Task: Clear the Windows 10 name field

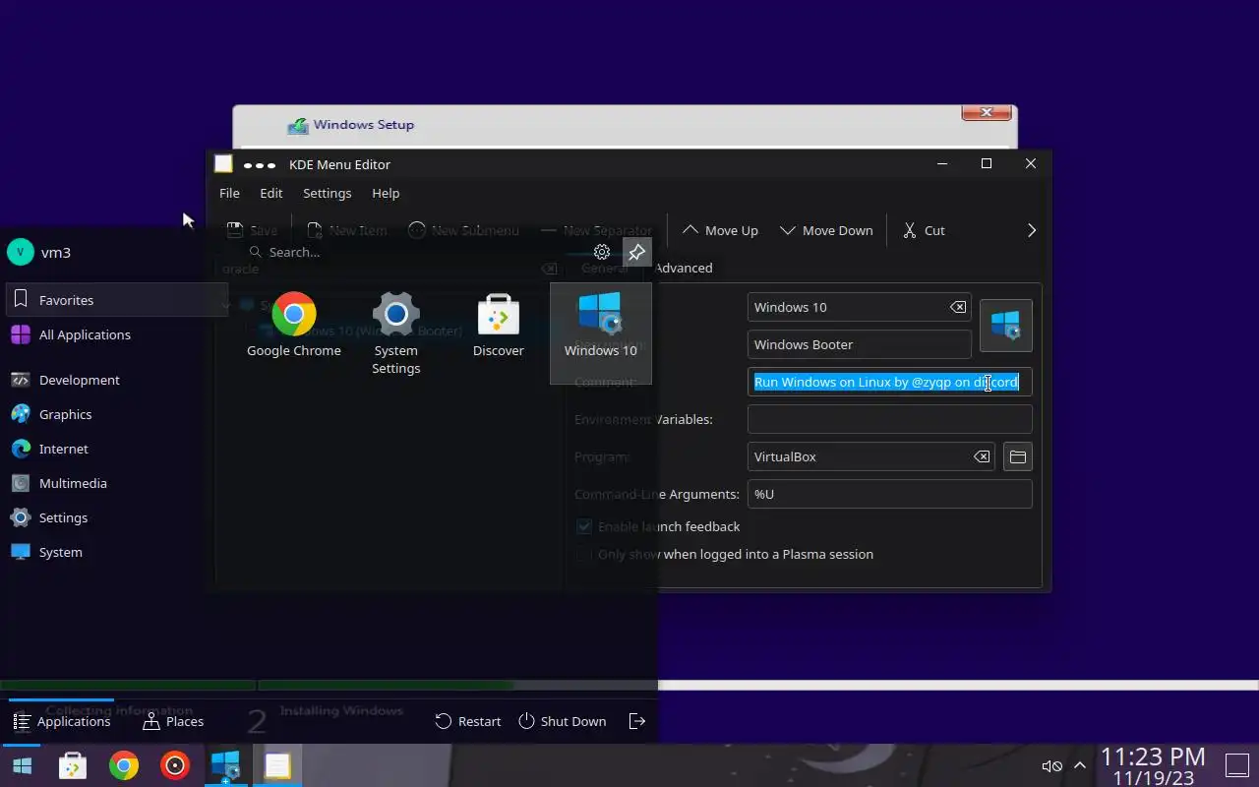Action: tap(957, 307)
